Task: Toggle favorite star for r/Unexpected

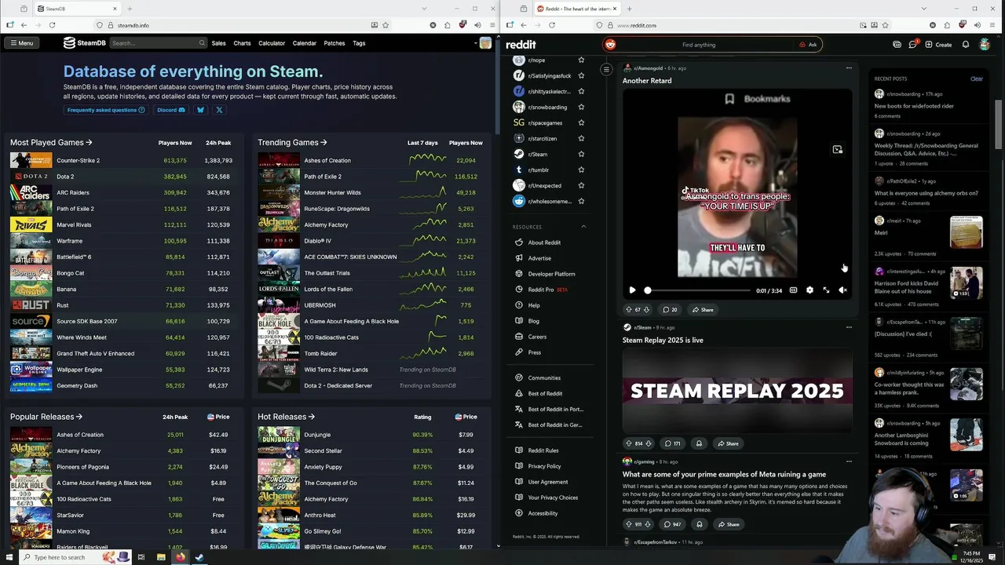Action: (x=581, y=185)
